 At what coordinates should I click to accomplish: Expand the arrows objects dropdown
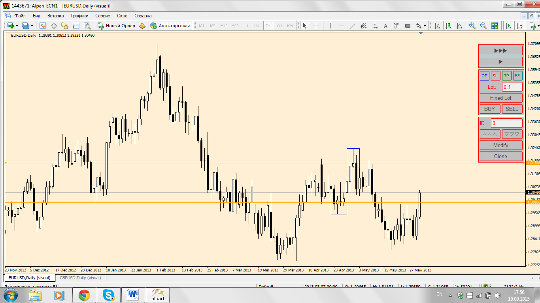[x=425, y=26]
